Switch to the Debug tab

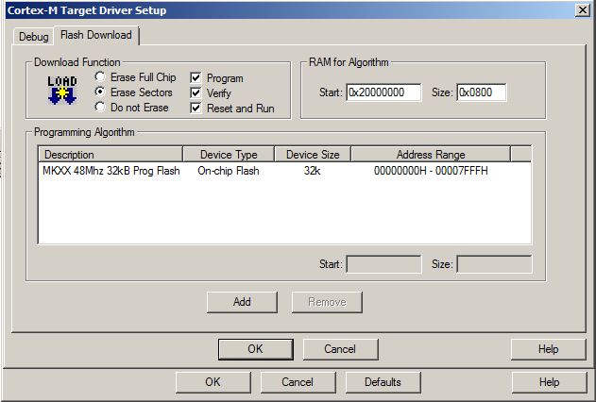coord(33,37)
